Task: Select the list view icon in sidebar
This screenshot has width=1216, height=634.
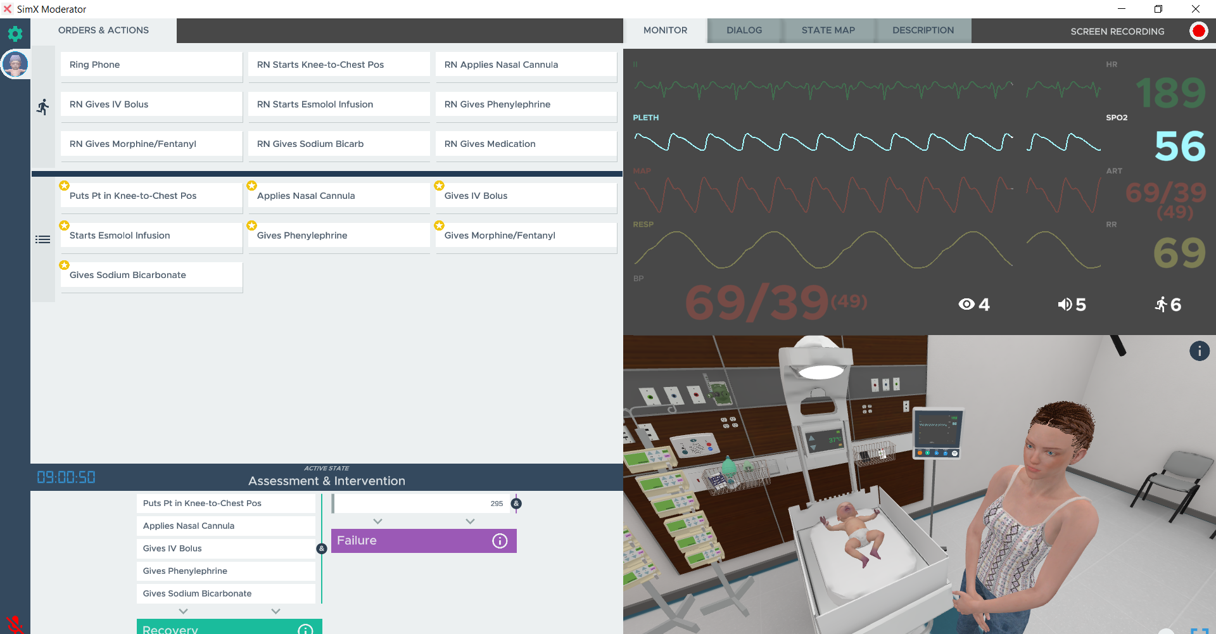Action: click(42, 239)
